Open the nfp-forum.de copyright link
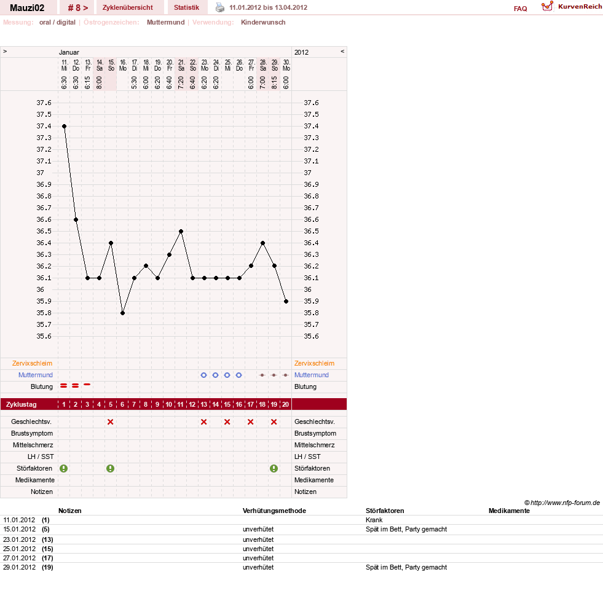The height and width of the screenshot is (596, 603). point(562,503)
